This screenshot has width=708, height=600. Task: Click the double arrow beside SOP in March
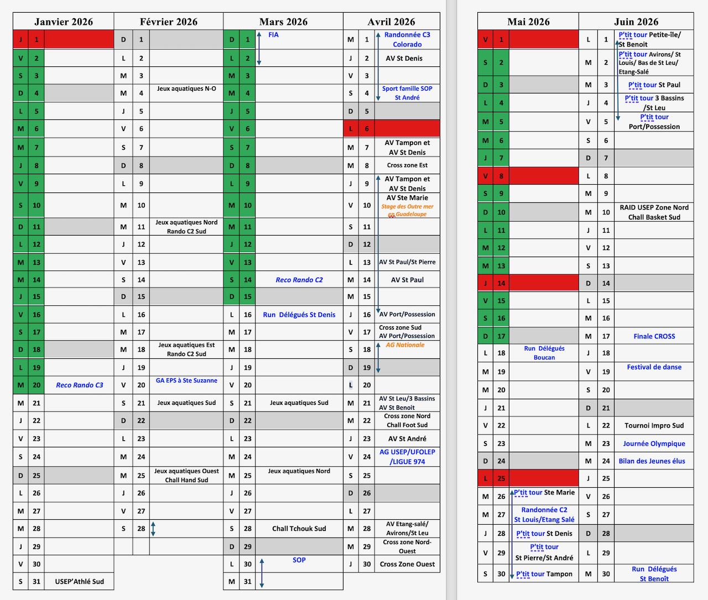tap(262, 572)
